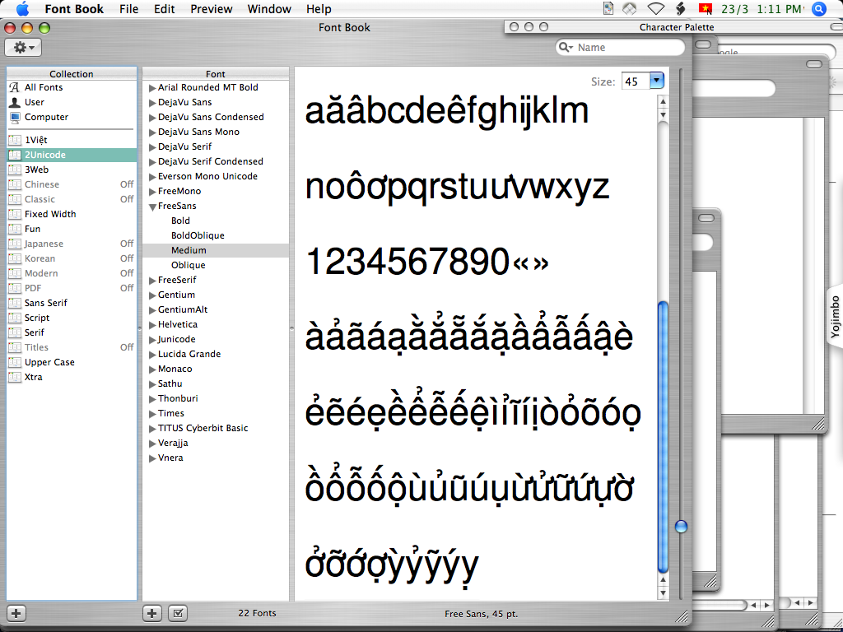
Task: Open the Size dropdown arrow
Action: (657, 81)
